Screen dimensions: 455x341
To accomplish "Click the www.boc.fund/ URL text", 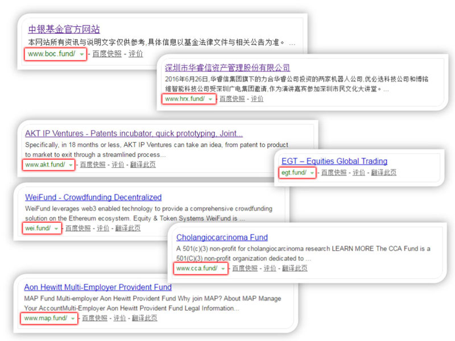I will (51, 53).
